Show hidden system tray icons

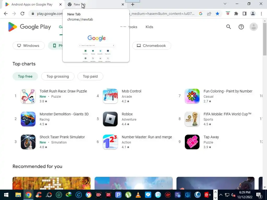tap(221, 195)
